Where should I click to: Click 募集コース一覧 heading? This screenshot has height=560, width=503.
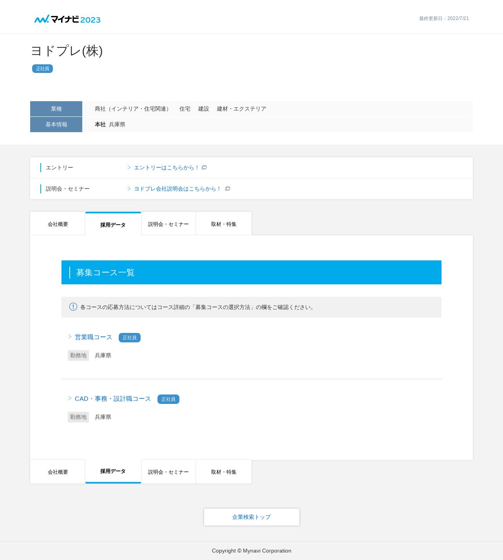105,273
